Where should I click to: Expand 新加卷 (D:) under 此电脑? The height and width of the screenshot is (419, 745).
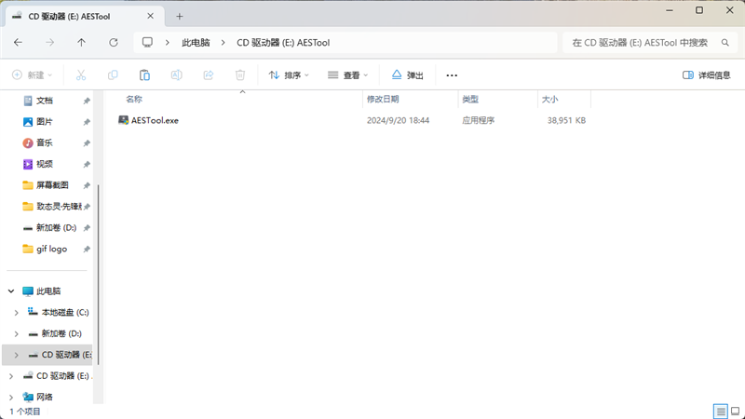16,333
